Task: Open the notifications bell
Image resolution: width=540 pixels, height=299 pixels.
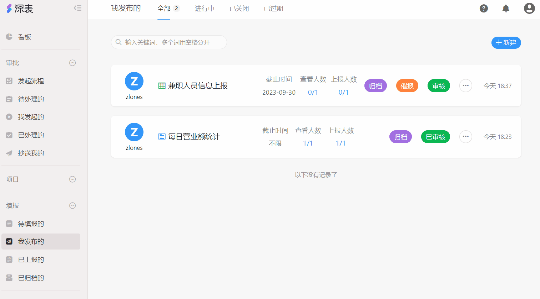Action: click(x=506, y=9)
